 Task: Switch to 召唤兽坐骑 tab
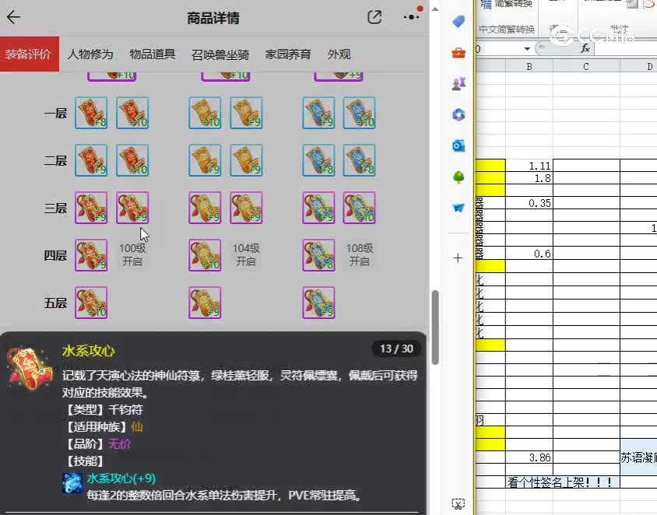(220, 54)
